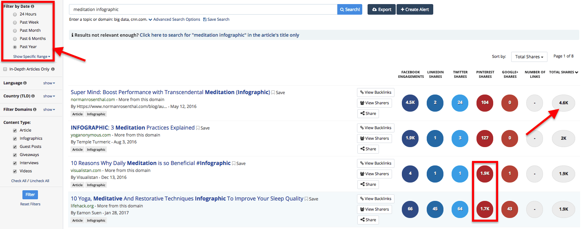This screenshot has width=585, height=229.
Task: Open the Total Shares sort dropdown
Action: point(529,57)
